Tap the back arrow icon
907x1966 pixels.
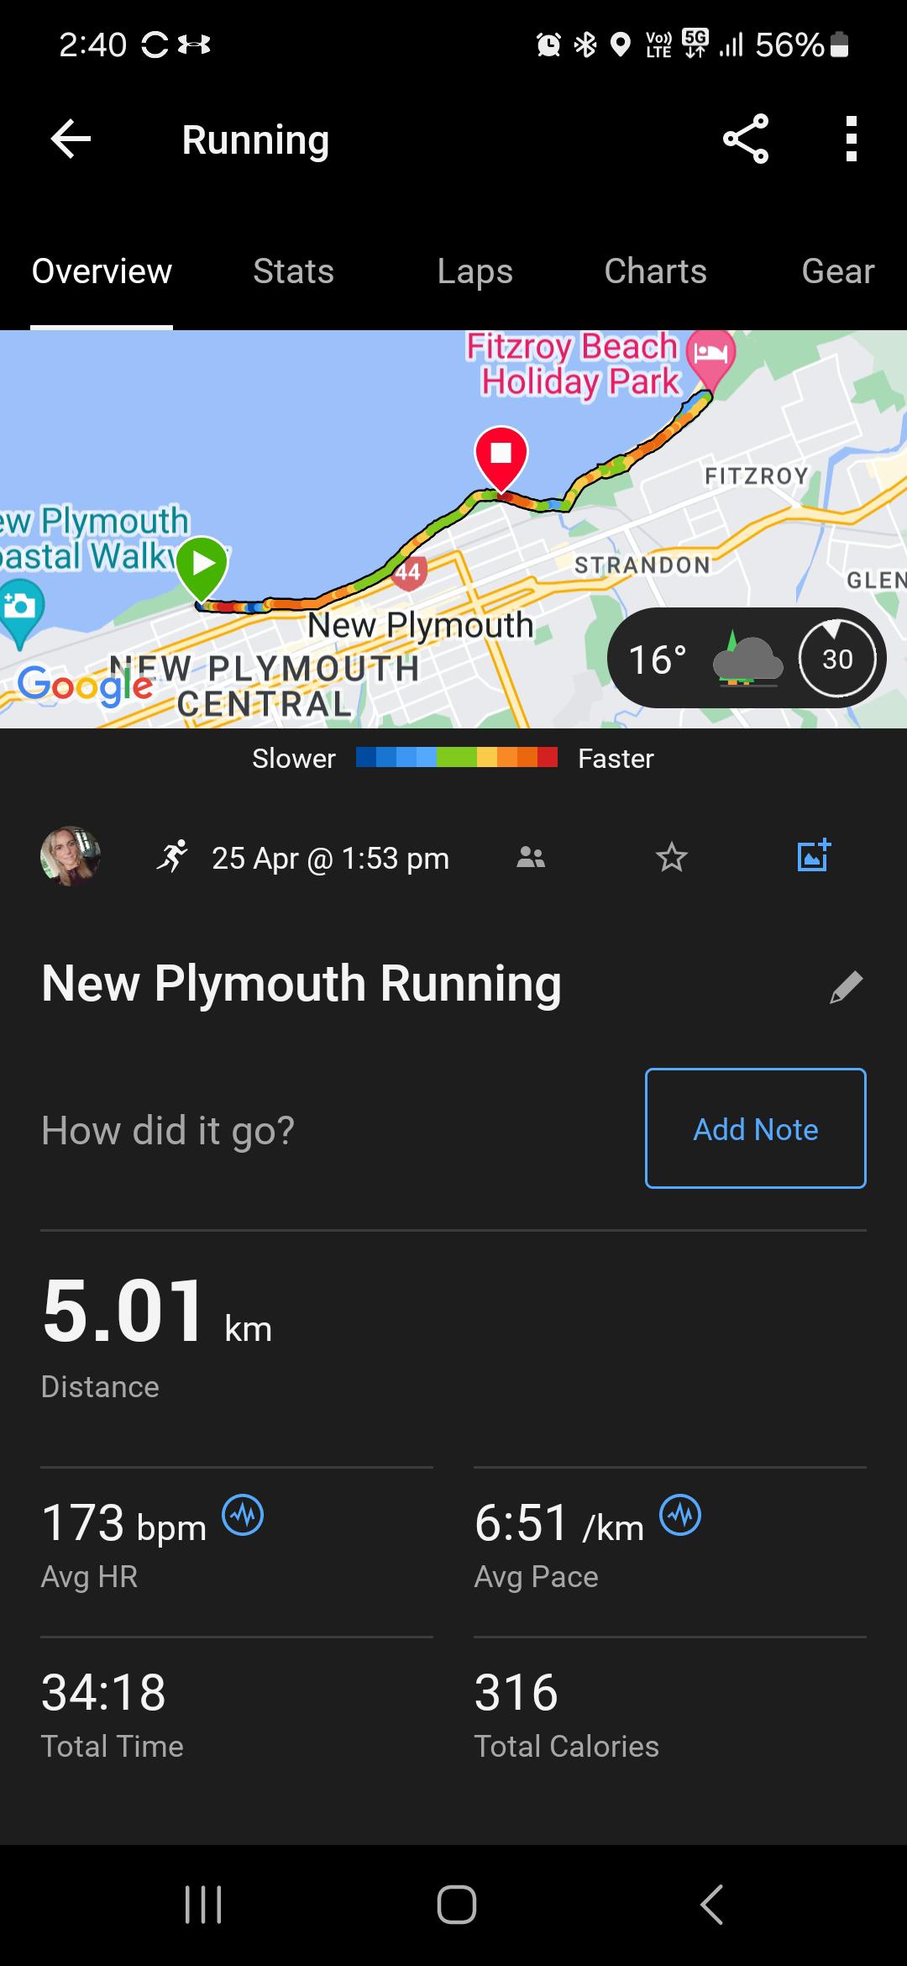pyautogui.click(x=71, y=139)
